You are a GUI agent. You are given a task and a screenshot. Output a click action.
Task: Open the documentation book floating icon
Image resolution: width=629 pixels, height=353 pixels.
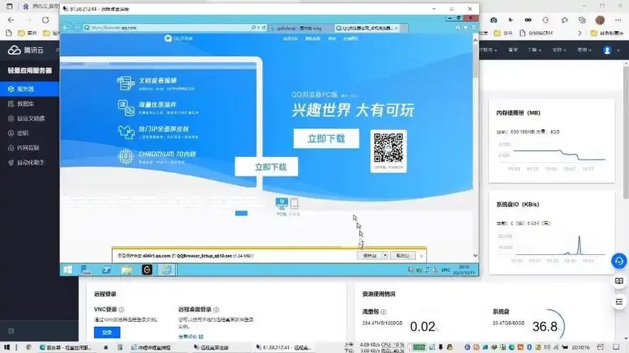click(x=619, y=281)
